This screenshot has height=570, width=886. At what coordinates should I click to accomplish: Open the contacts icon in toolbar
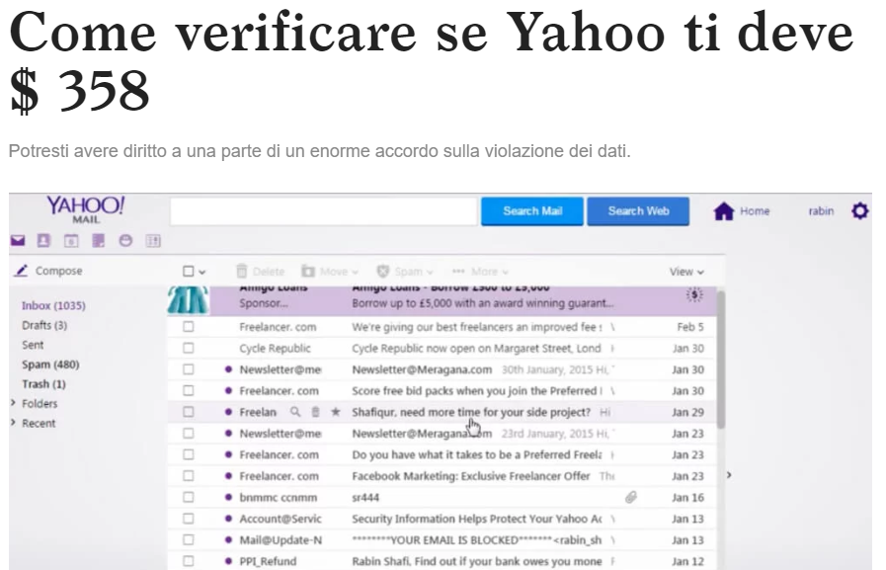pyautogui.click(x=43, y=241)
